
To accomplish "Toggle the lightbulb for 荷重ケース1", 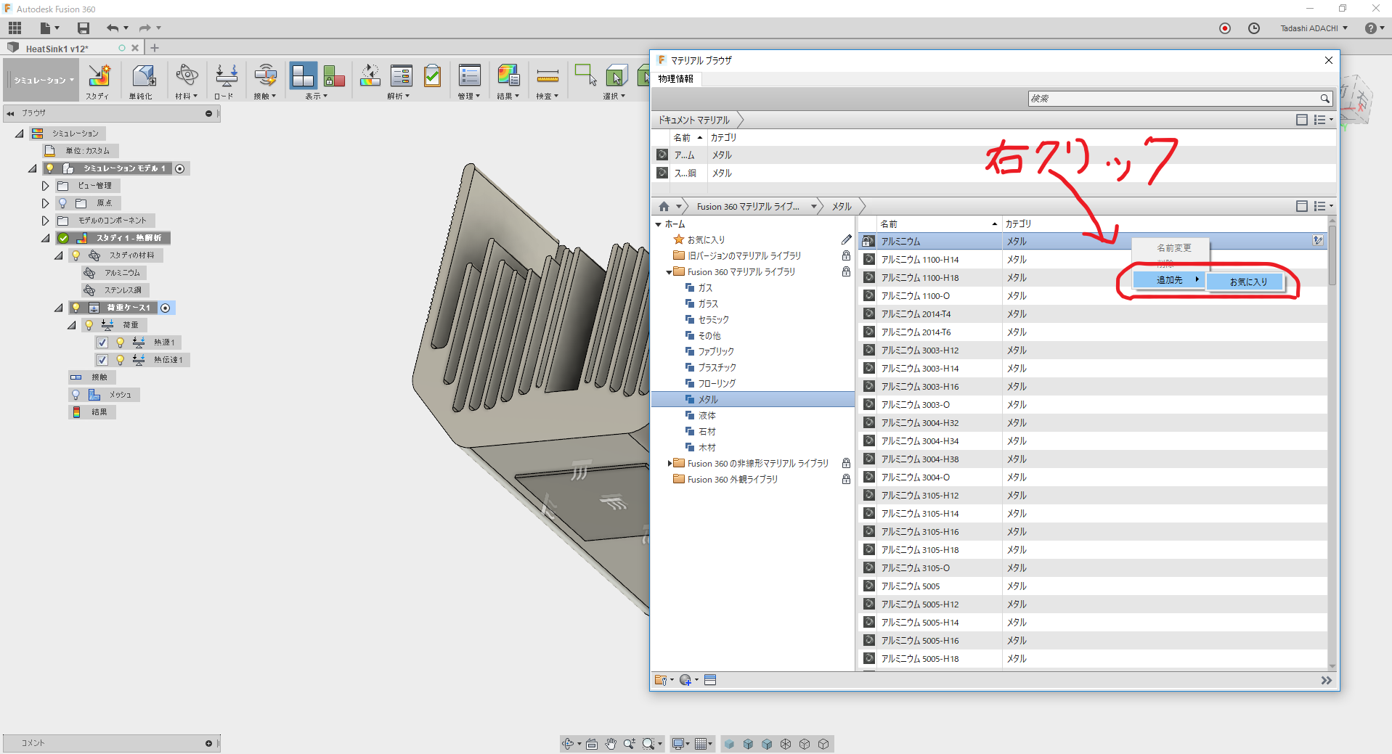I will point(76,308).
